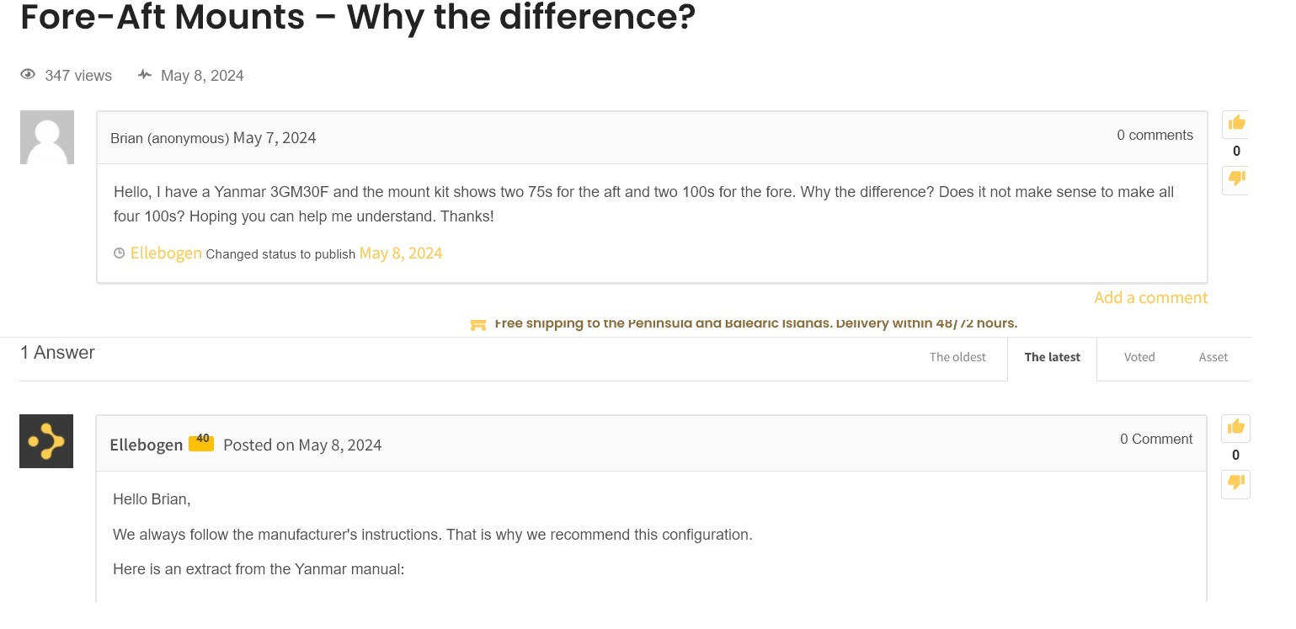Click the activity pulse icon near date

point(145,75)
